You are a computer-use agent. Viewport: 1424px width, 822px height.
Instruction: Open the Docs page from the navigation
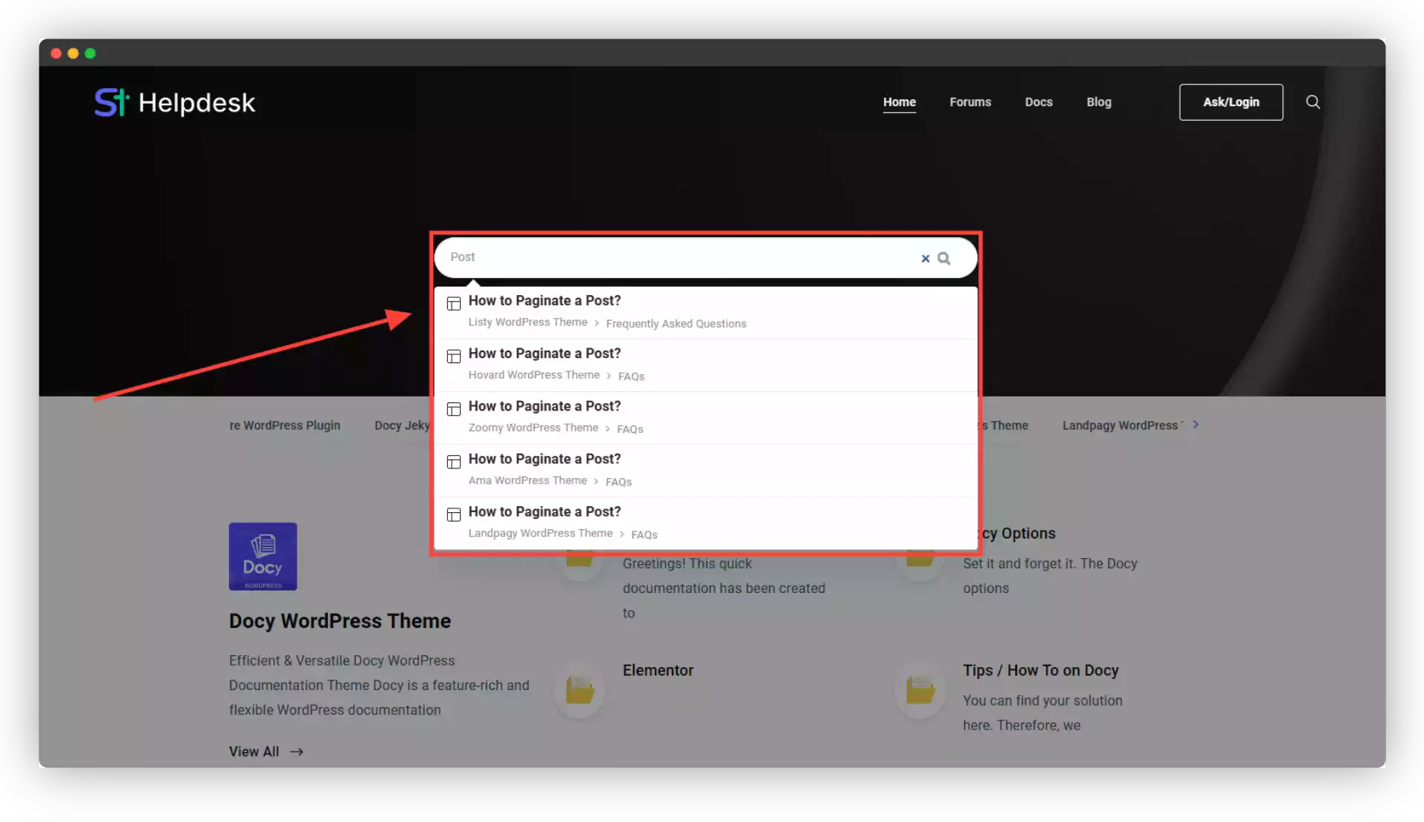pos(1038,102)
